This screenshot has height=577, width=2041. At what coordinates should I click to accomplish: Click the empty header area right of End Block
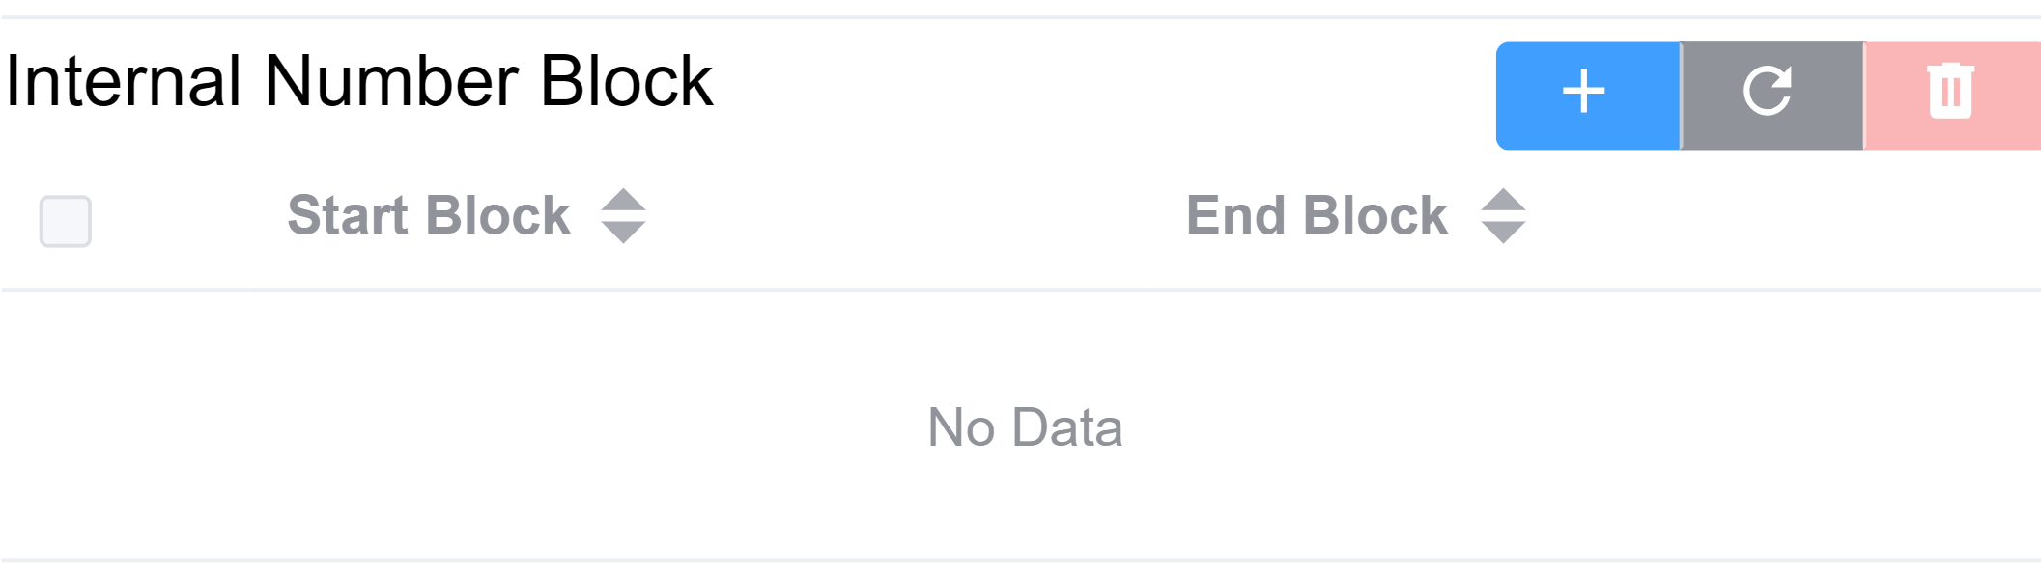point(1787,217)
